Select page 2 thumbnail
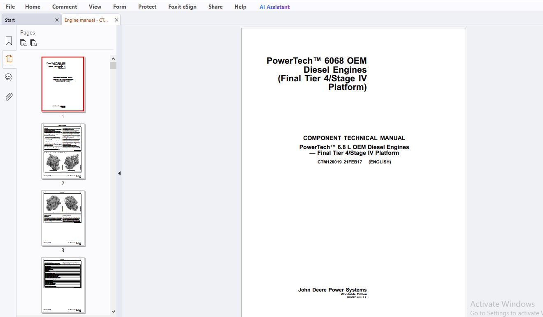 [63, 151]
